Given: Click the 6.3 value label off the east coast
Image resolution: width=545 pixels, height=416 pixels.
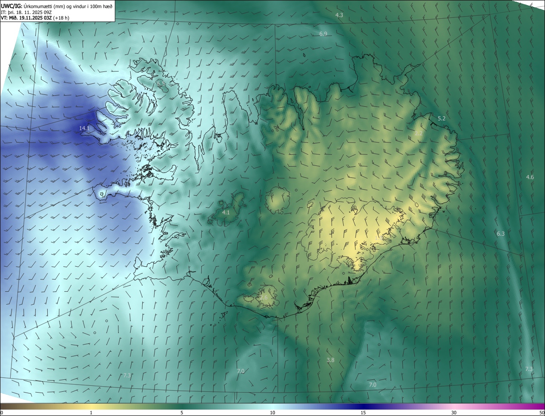Looking at the screenshot, I should 501,234.
